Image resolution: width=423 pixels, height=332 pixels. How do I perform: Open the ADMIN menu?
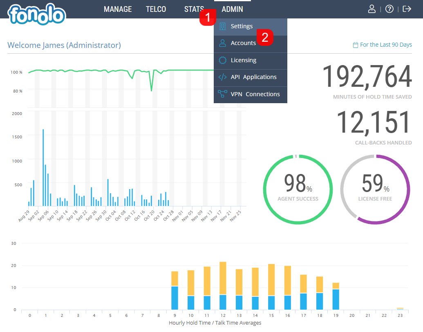(232, 9)
